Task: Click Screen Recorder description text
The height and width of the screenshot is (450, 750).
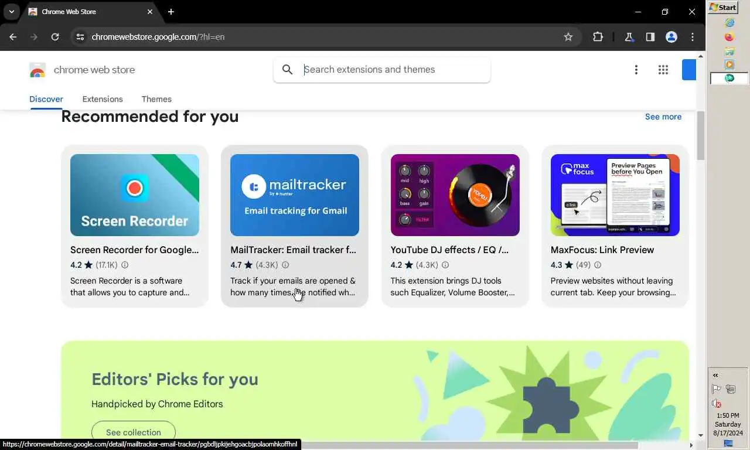Action: coord(130,287)
